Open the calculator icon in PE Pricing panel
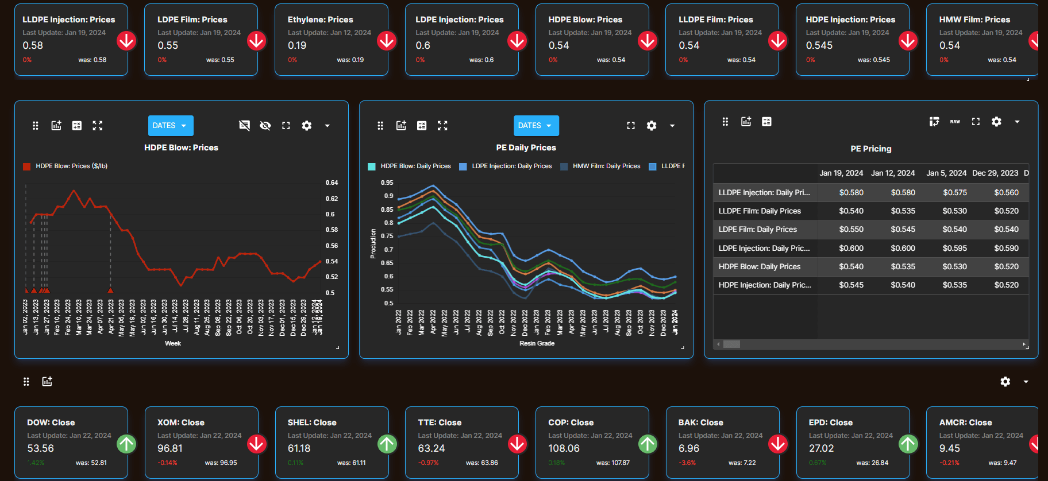 point(766,122)
